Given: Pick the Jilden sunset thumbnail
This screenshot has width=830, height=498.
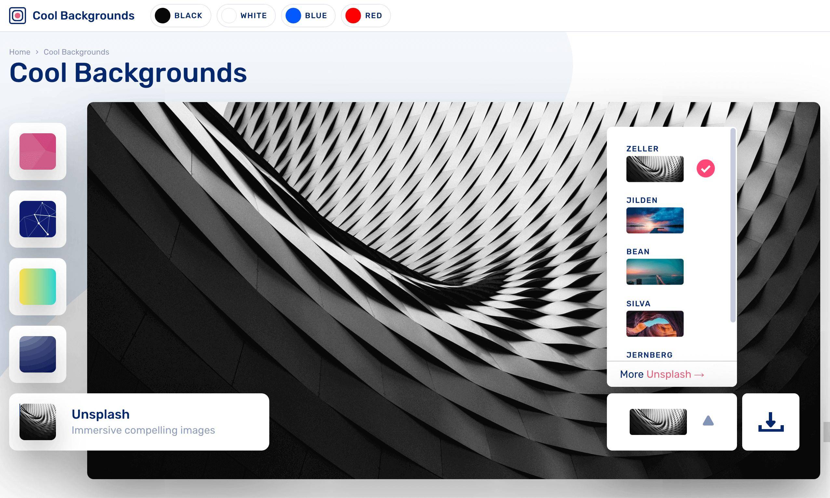Looking at the screenshot, I should (655, 220).
